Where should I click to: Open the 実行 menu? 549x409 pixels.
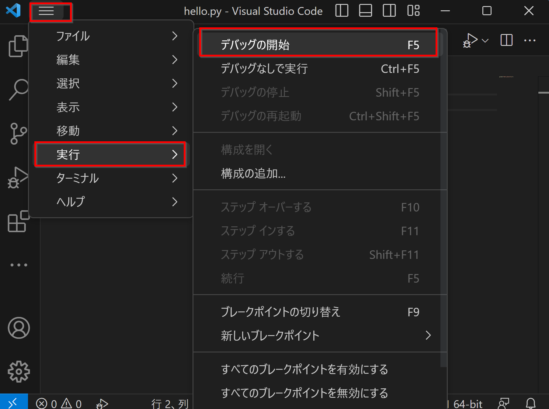(111, 154)
